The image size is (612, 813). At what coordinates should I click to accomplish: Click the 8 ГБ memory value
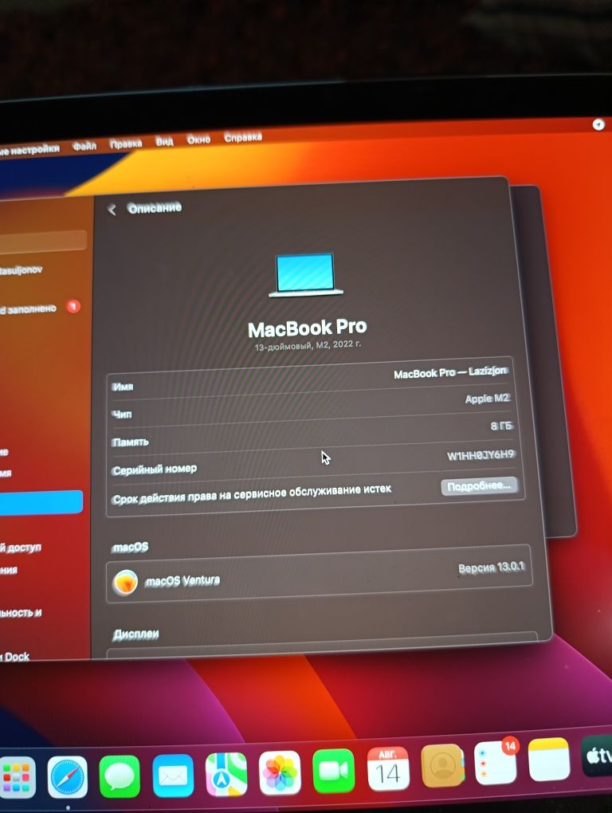[x=501, y=426]
